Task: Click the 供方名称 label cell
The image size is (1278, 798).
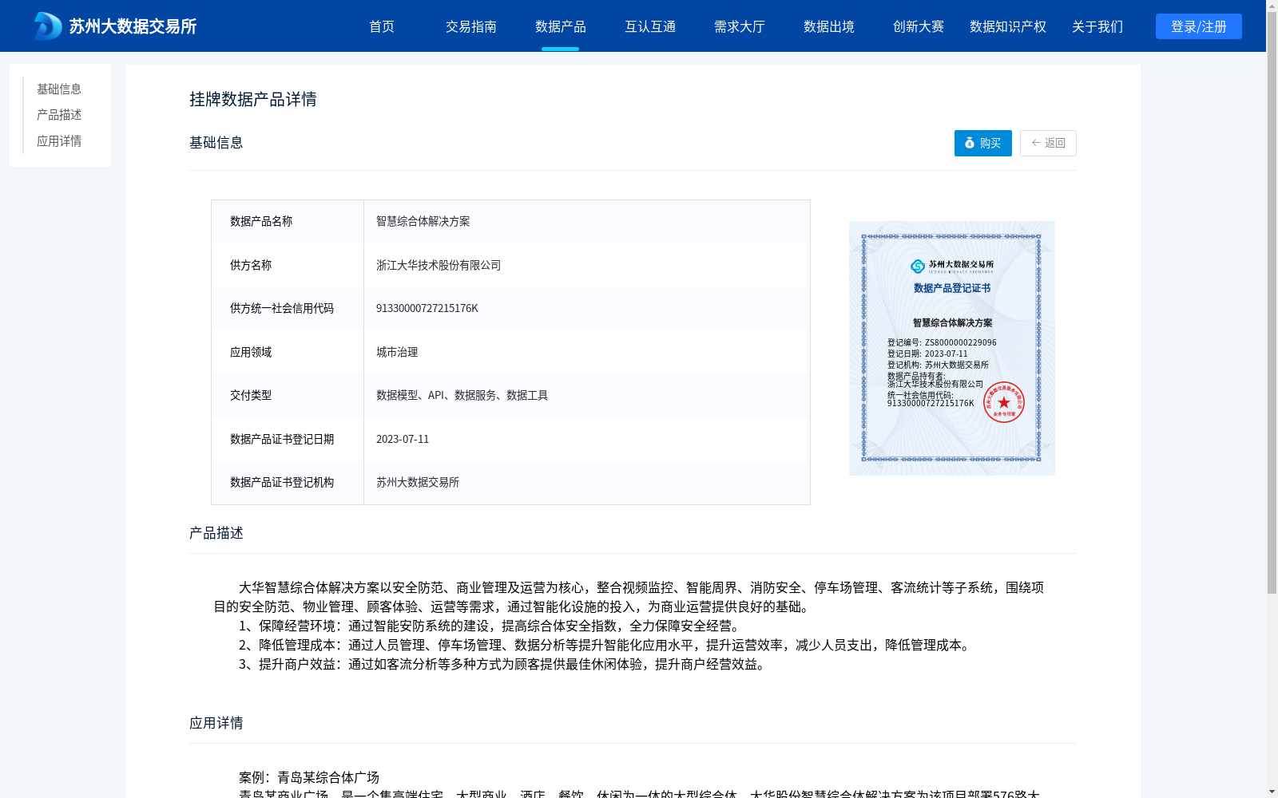Action: tap(288, 265)
